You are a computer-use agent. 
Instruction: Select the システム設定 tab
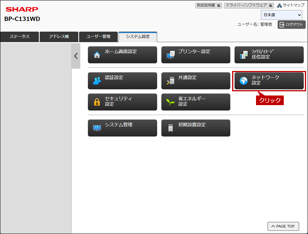tap(138, 36)
